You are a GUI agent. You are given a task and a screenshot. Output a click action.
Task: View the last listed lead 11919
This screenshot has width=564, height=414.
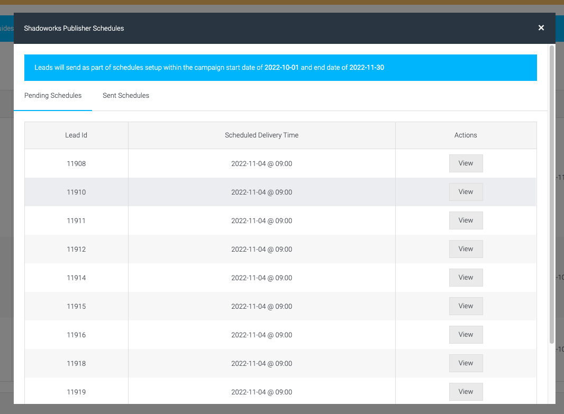coord(466,392)
